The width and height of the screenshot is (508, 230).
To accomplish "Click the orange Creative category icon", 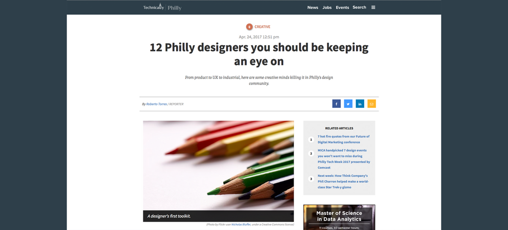I will [x=249, y=27].
